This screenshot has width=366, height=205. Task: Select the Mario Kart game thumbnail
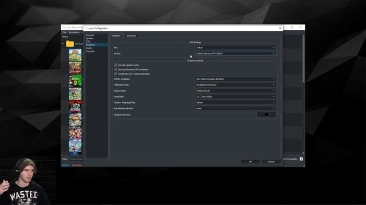[x=75, y=132]
